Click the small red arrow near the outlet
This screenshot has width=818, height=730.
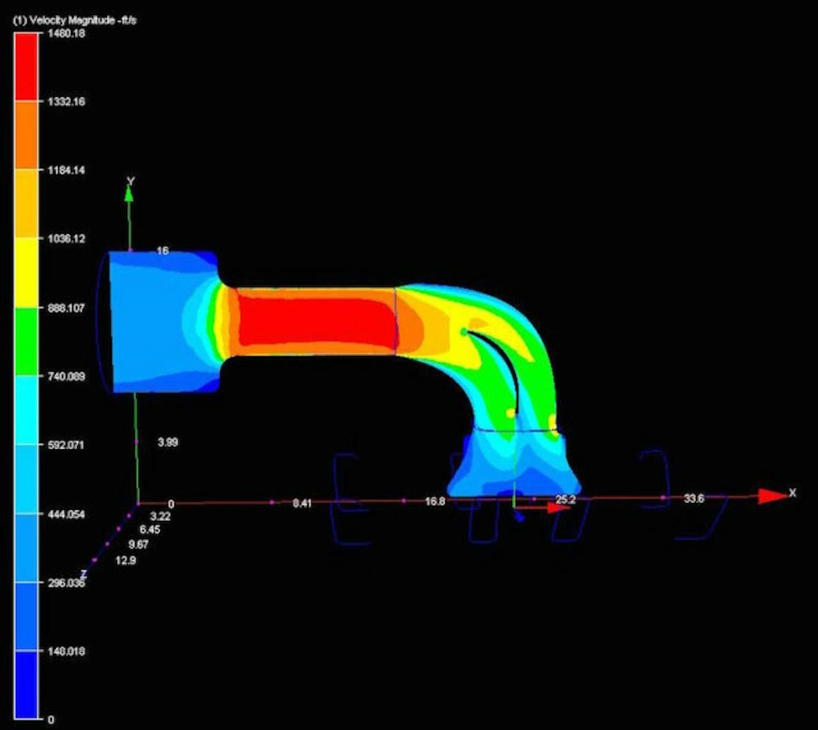(x=558, y=508)
